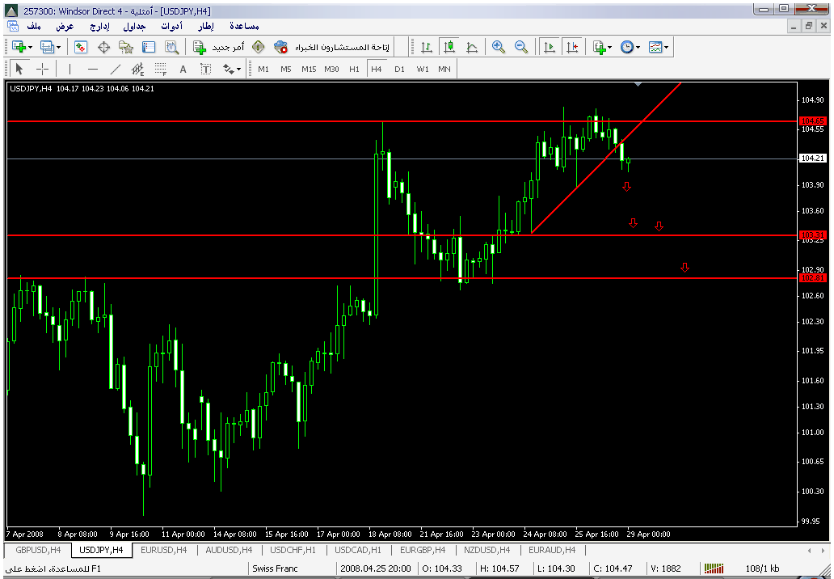Toggle Chart Shift button
This screenshot has height=579, width=834.
[x=572, y=48]
